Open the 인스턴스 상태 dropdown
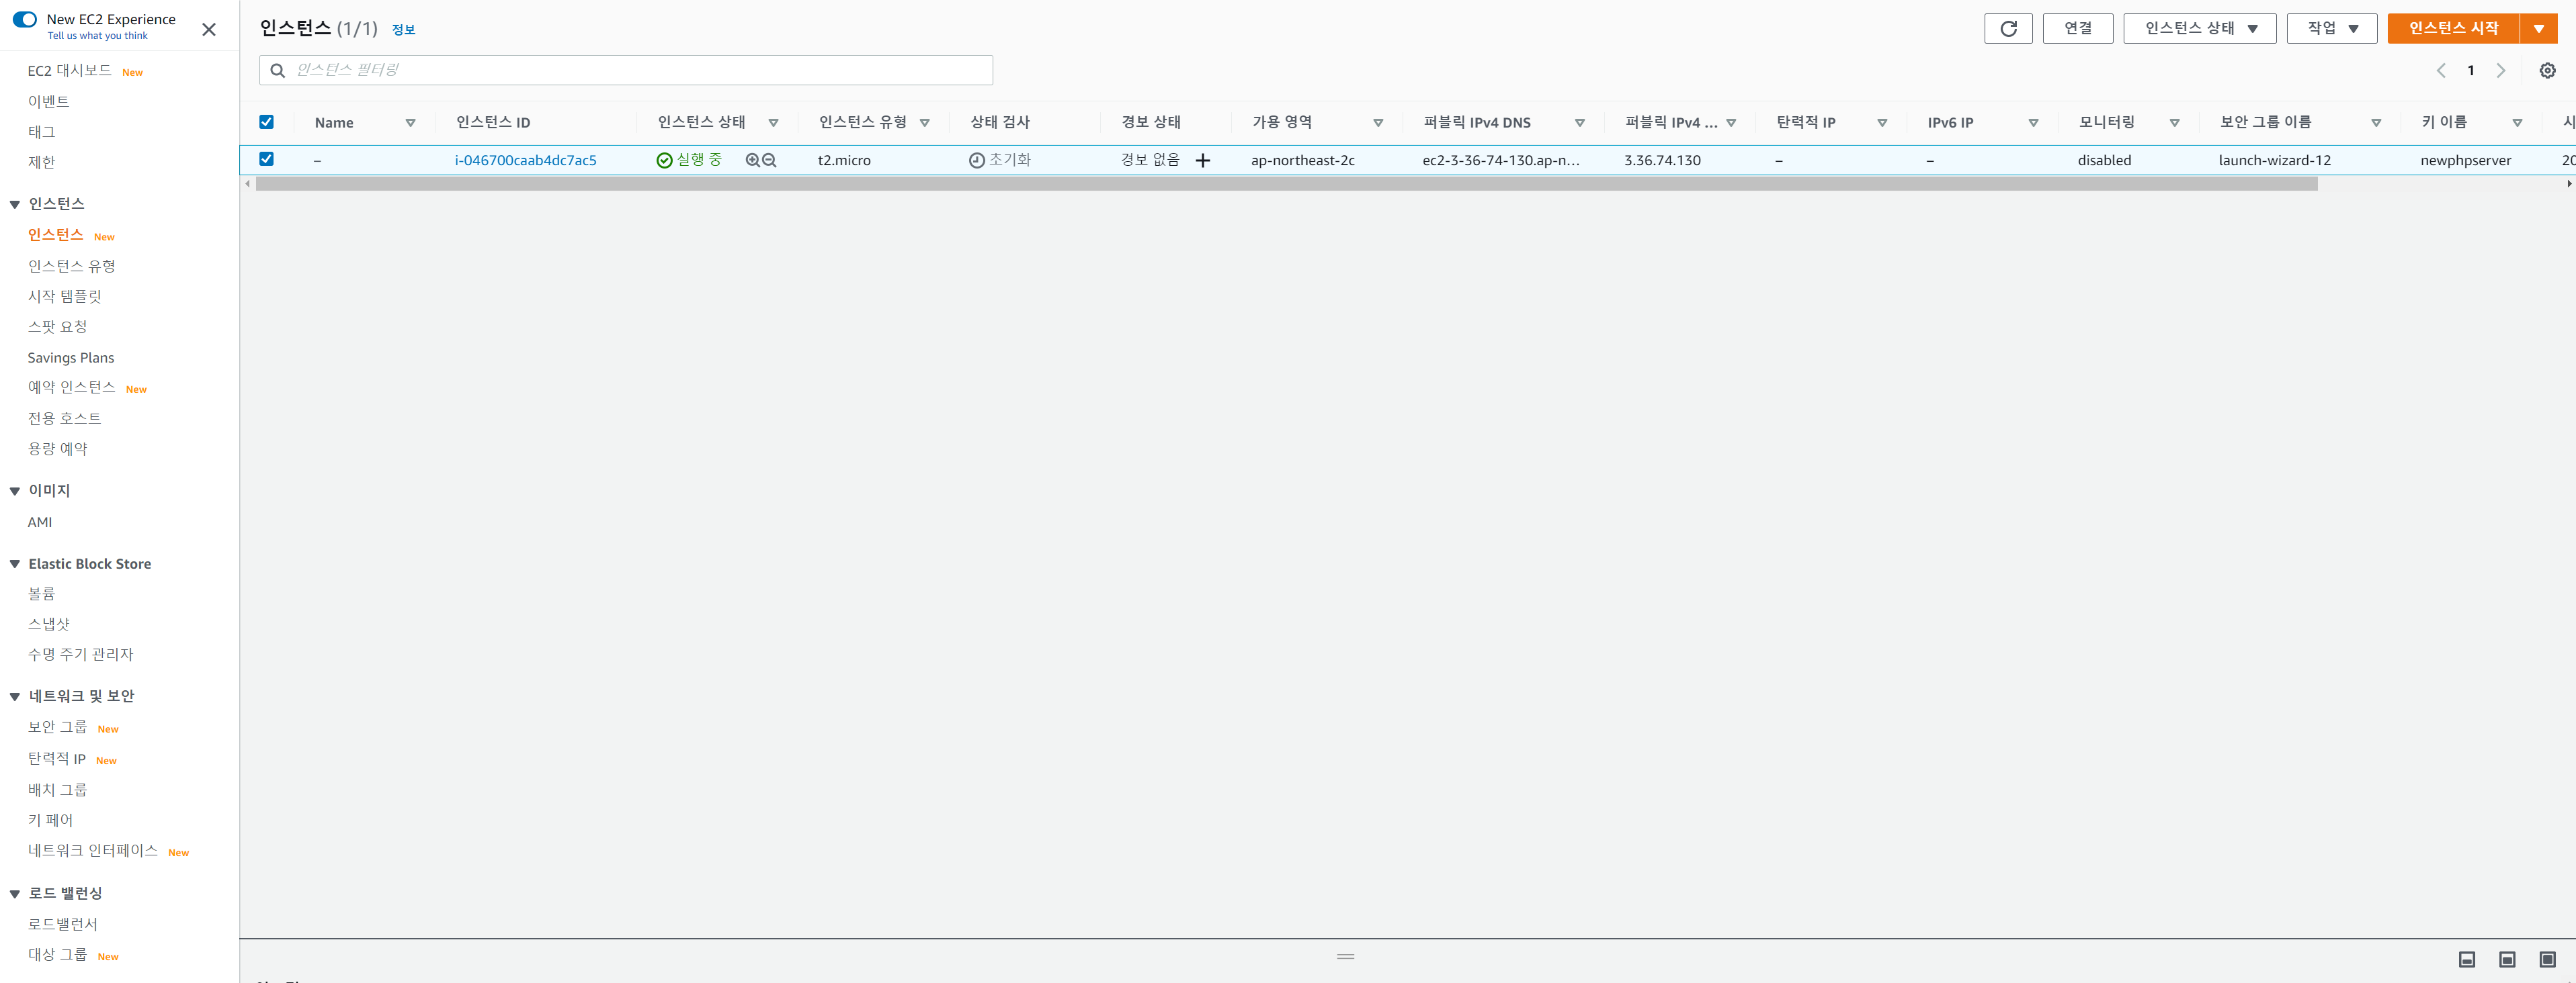 tap(2199, 28)
